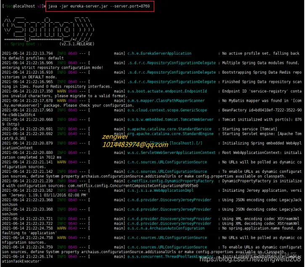Click timestamp 2021-06-14 21:22:24.759
Screen dimensions: 305x267
[27, 247]
